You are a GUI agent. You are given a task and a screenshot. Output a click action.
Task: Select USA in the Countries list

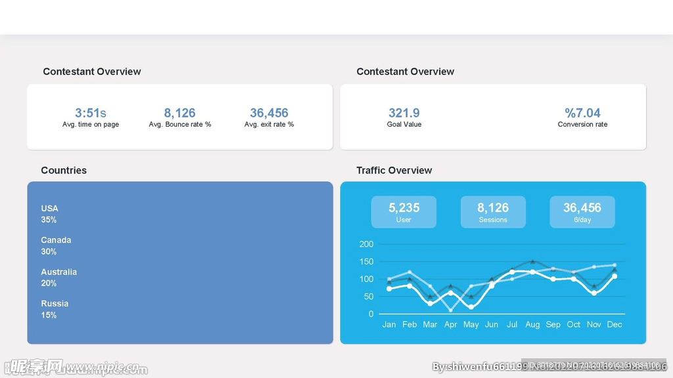coord(50,213)
